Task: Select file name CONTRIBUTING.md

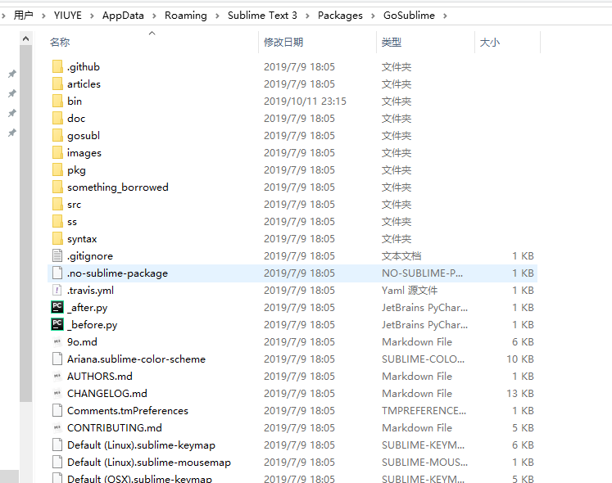Action: pos(115,427)
